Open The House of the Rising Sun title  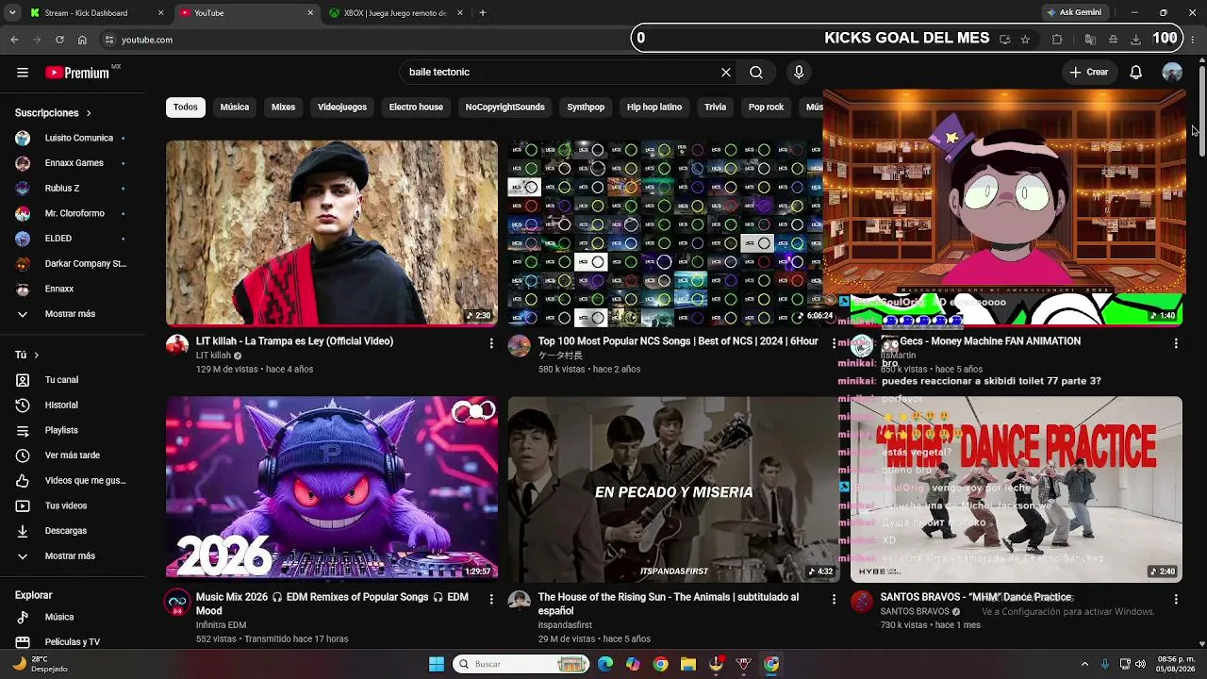pyautogui.click(x=669, y=604)
